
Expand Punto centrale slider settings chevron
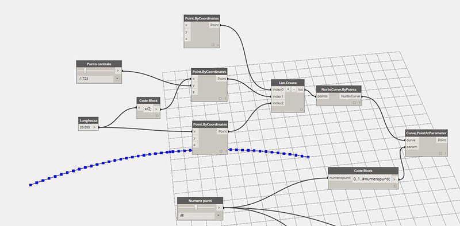(117, 79)
